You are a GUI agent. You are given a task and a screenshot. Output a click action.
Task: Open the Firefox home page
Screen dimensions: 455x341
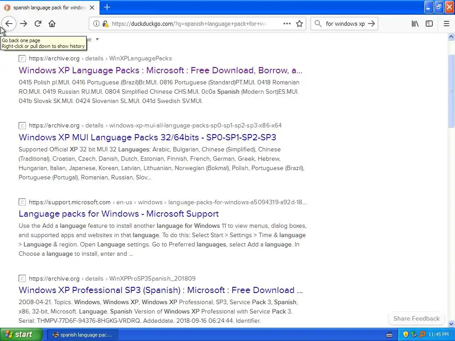click(x=52, y=24)
